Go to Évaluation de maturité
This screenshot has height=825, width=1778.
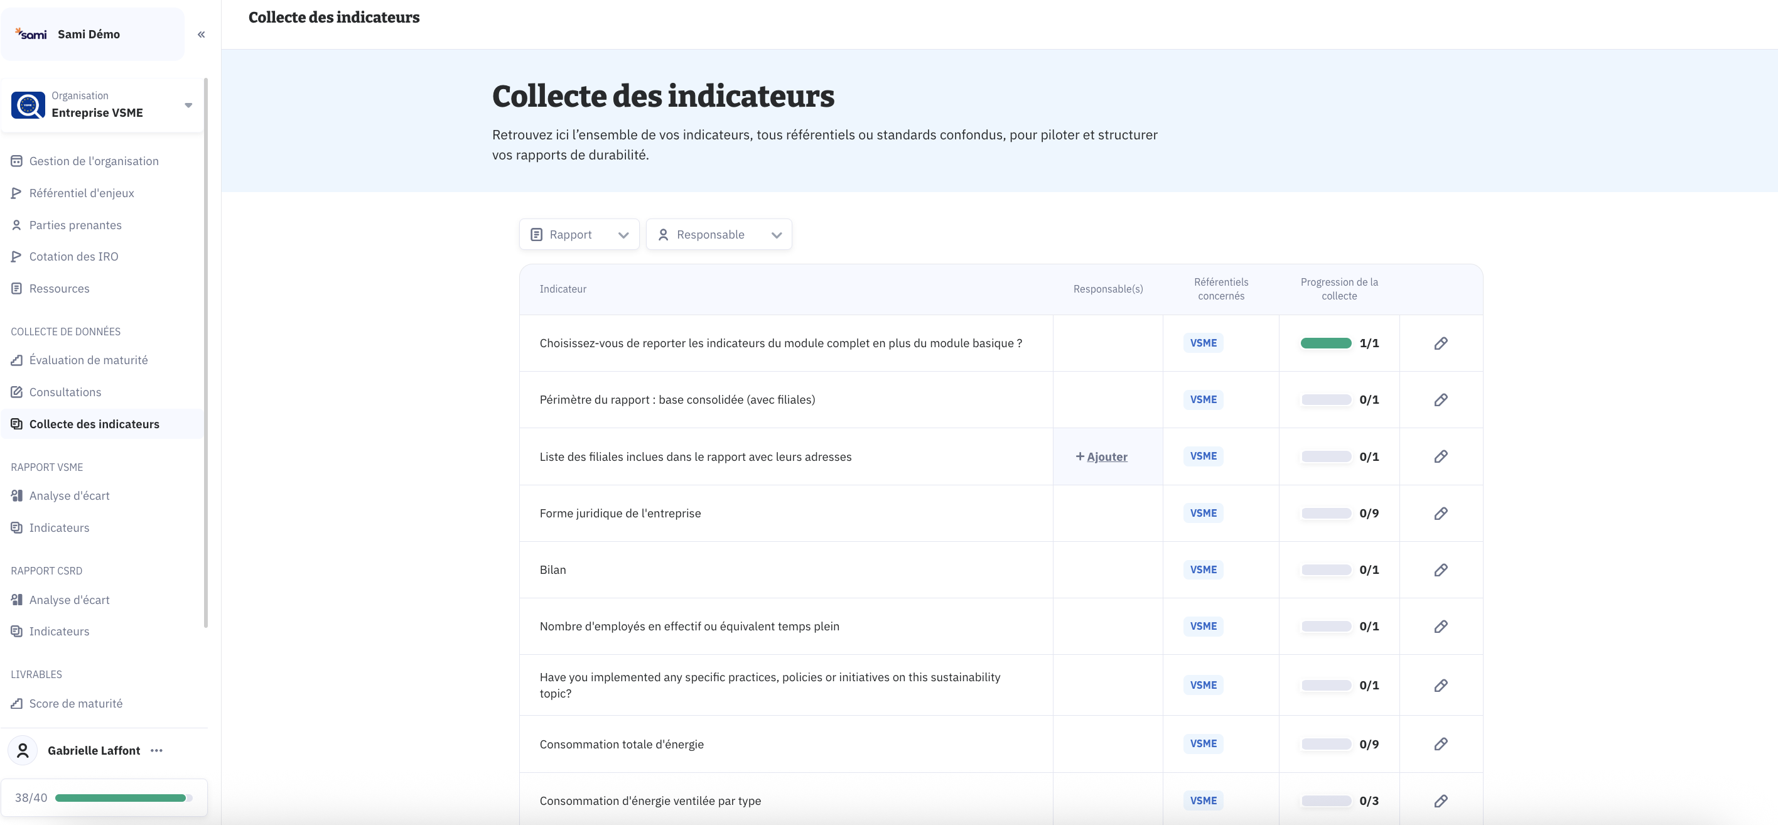(x=88, y=360)
